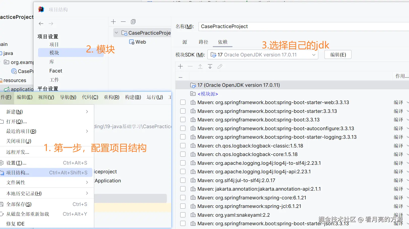The width and height of the screenshot is (409, 229).
Task: Expand the 文件属性 submenu
Action: coord(87,182)
